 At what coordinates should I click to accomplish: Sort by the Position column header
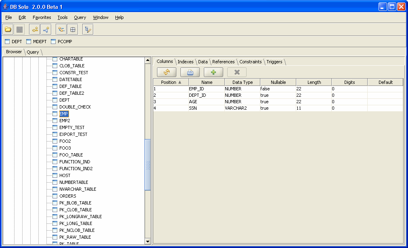[171, 82]
